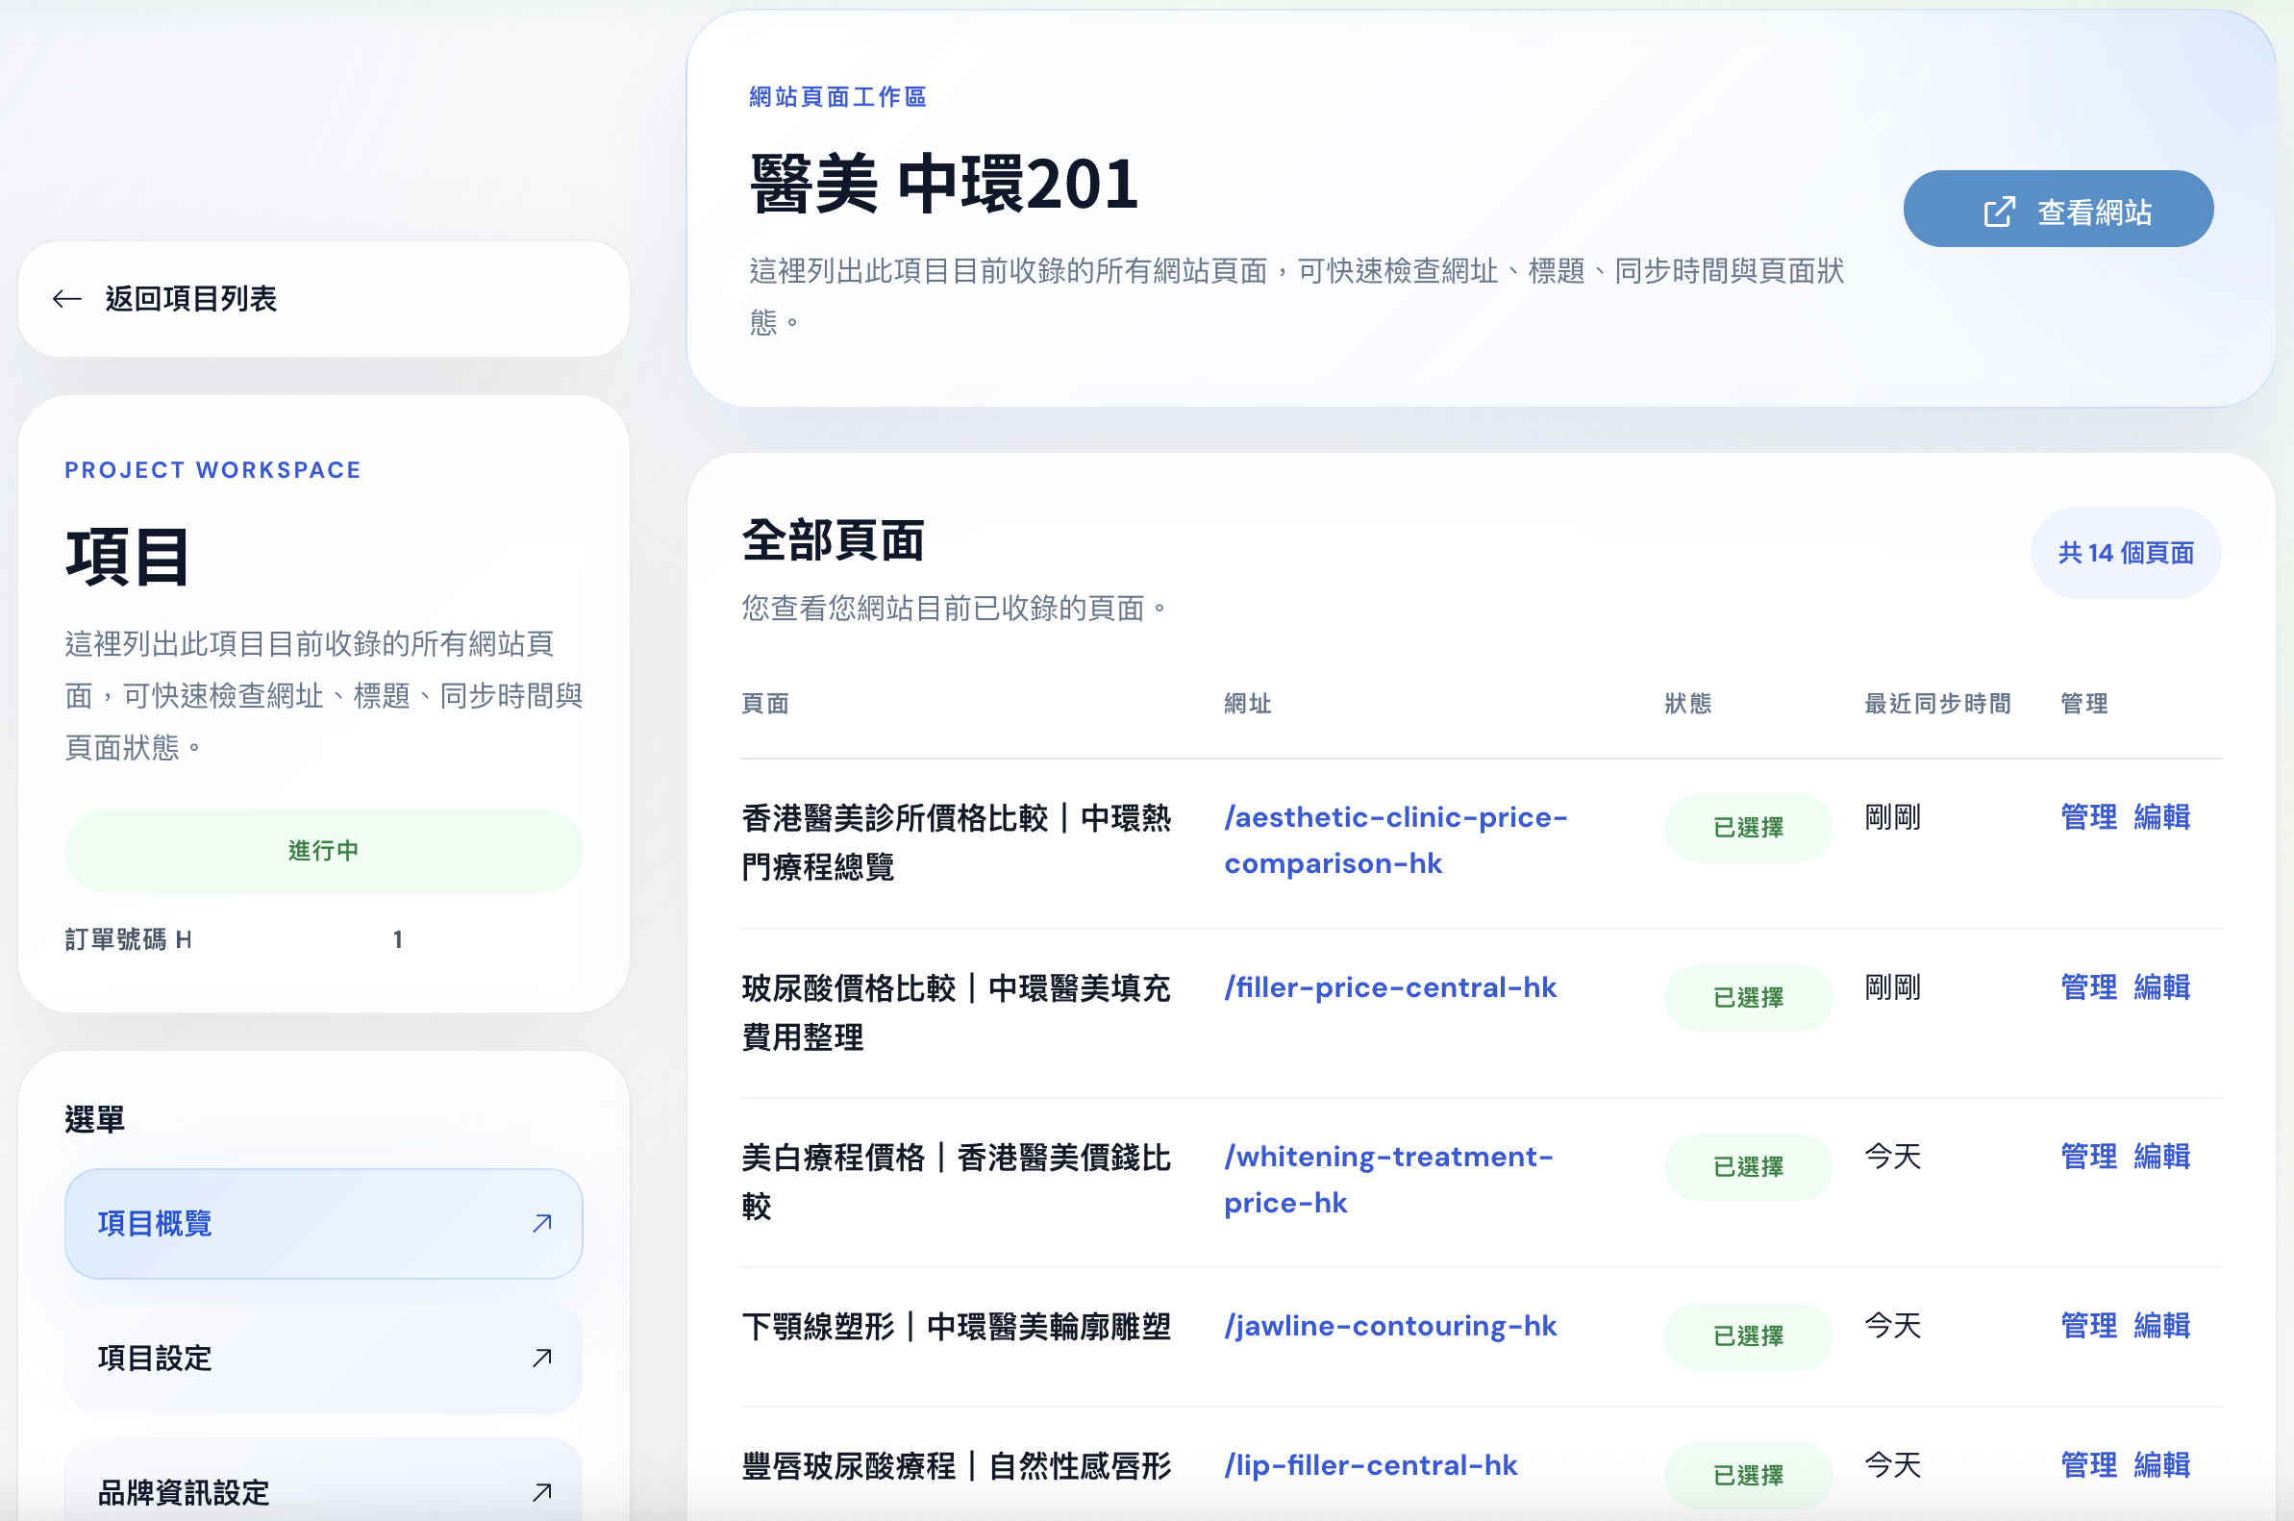
Task: Toggle the 已選擇 badge for filler-price page
Action: [x=1747, y=997]
